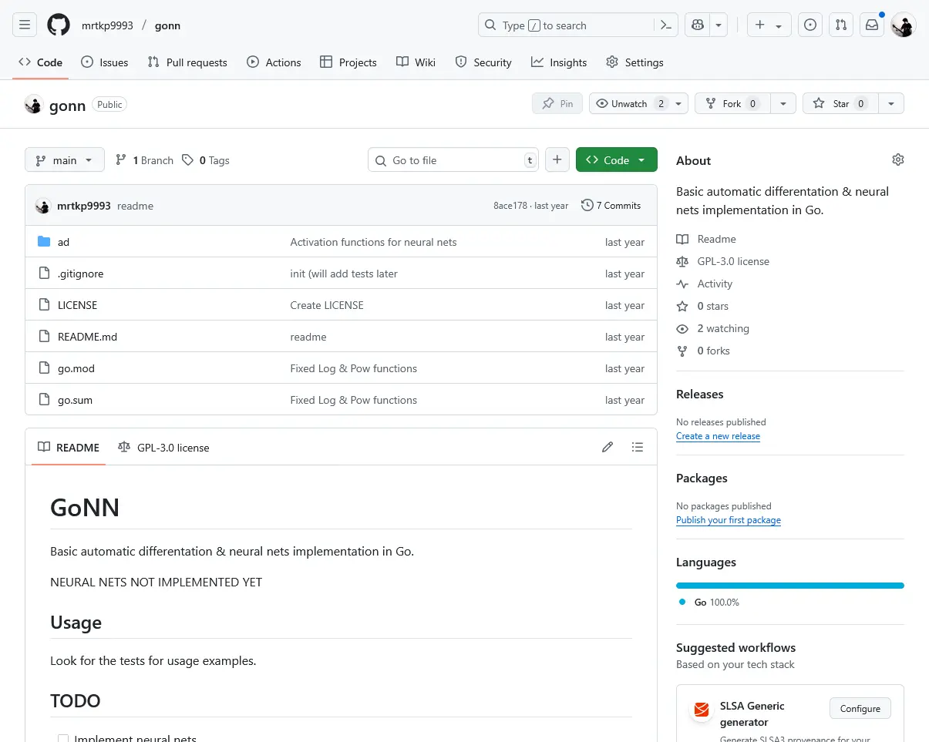Open the Unwatch notifications dropdown
Screen dimensions: 929x742
coord(638,104)
